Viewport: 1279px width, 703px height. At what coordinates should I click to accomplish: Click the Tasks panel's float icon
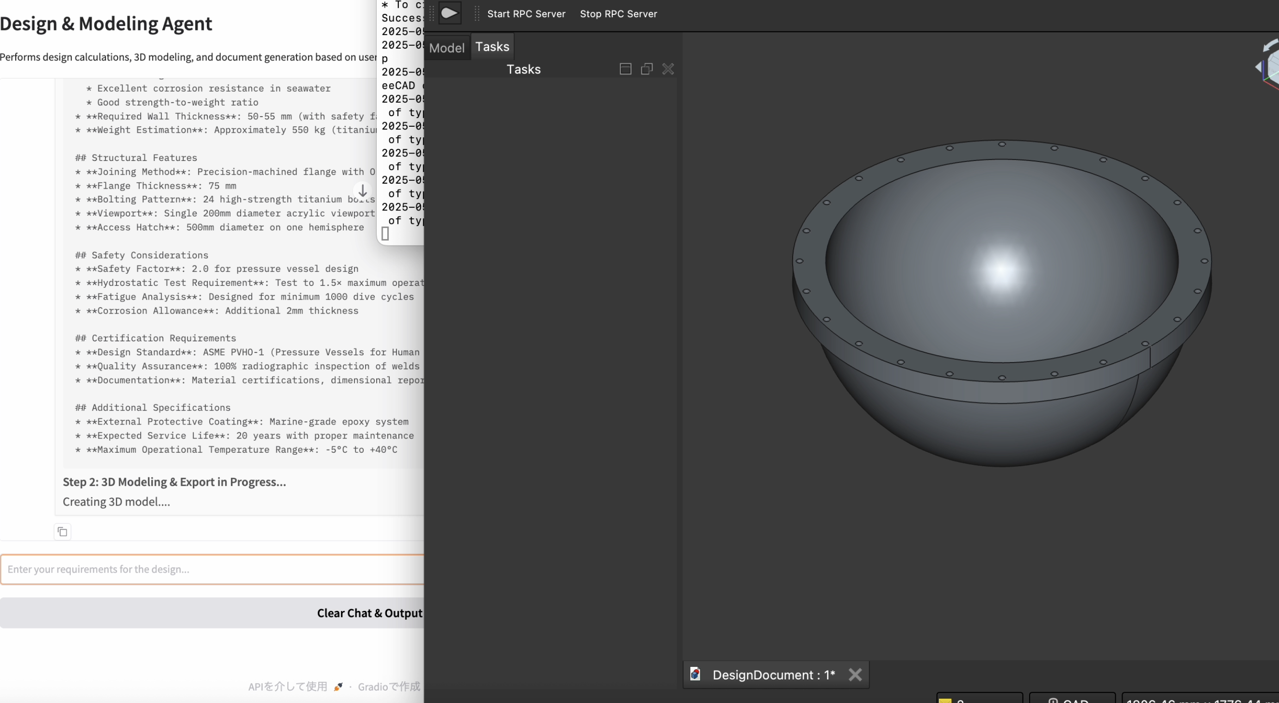pos(646,69)
